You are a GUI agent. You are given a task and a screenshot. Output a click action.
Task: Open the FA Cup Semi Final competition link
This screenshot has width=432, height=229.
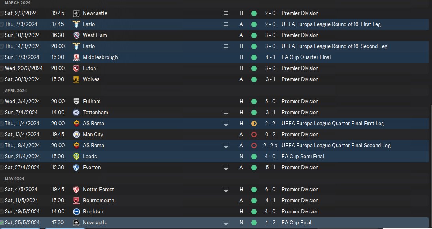[303, 156]
